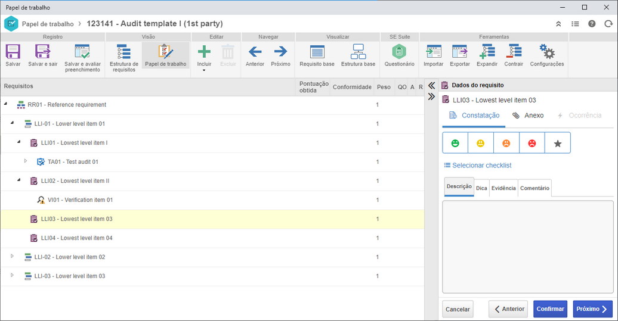
Task: Click the Pontuação obtida column header
Action: click(x=313, y=87)
